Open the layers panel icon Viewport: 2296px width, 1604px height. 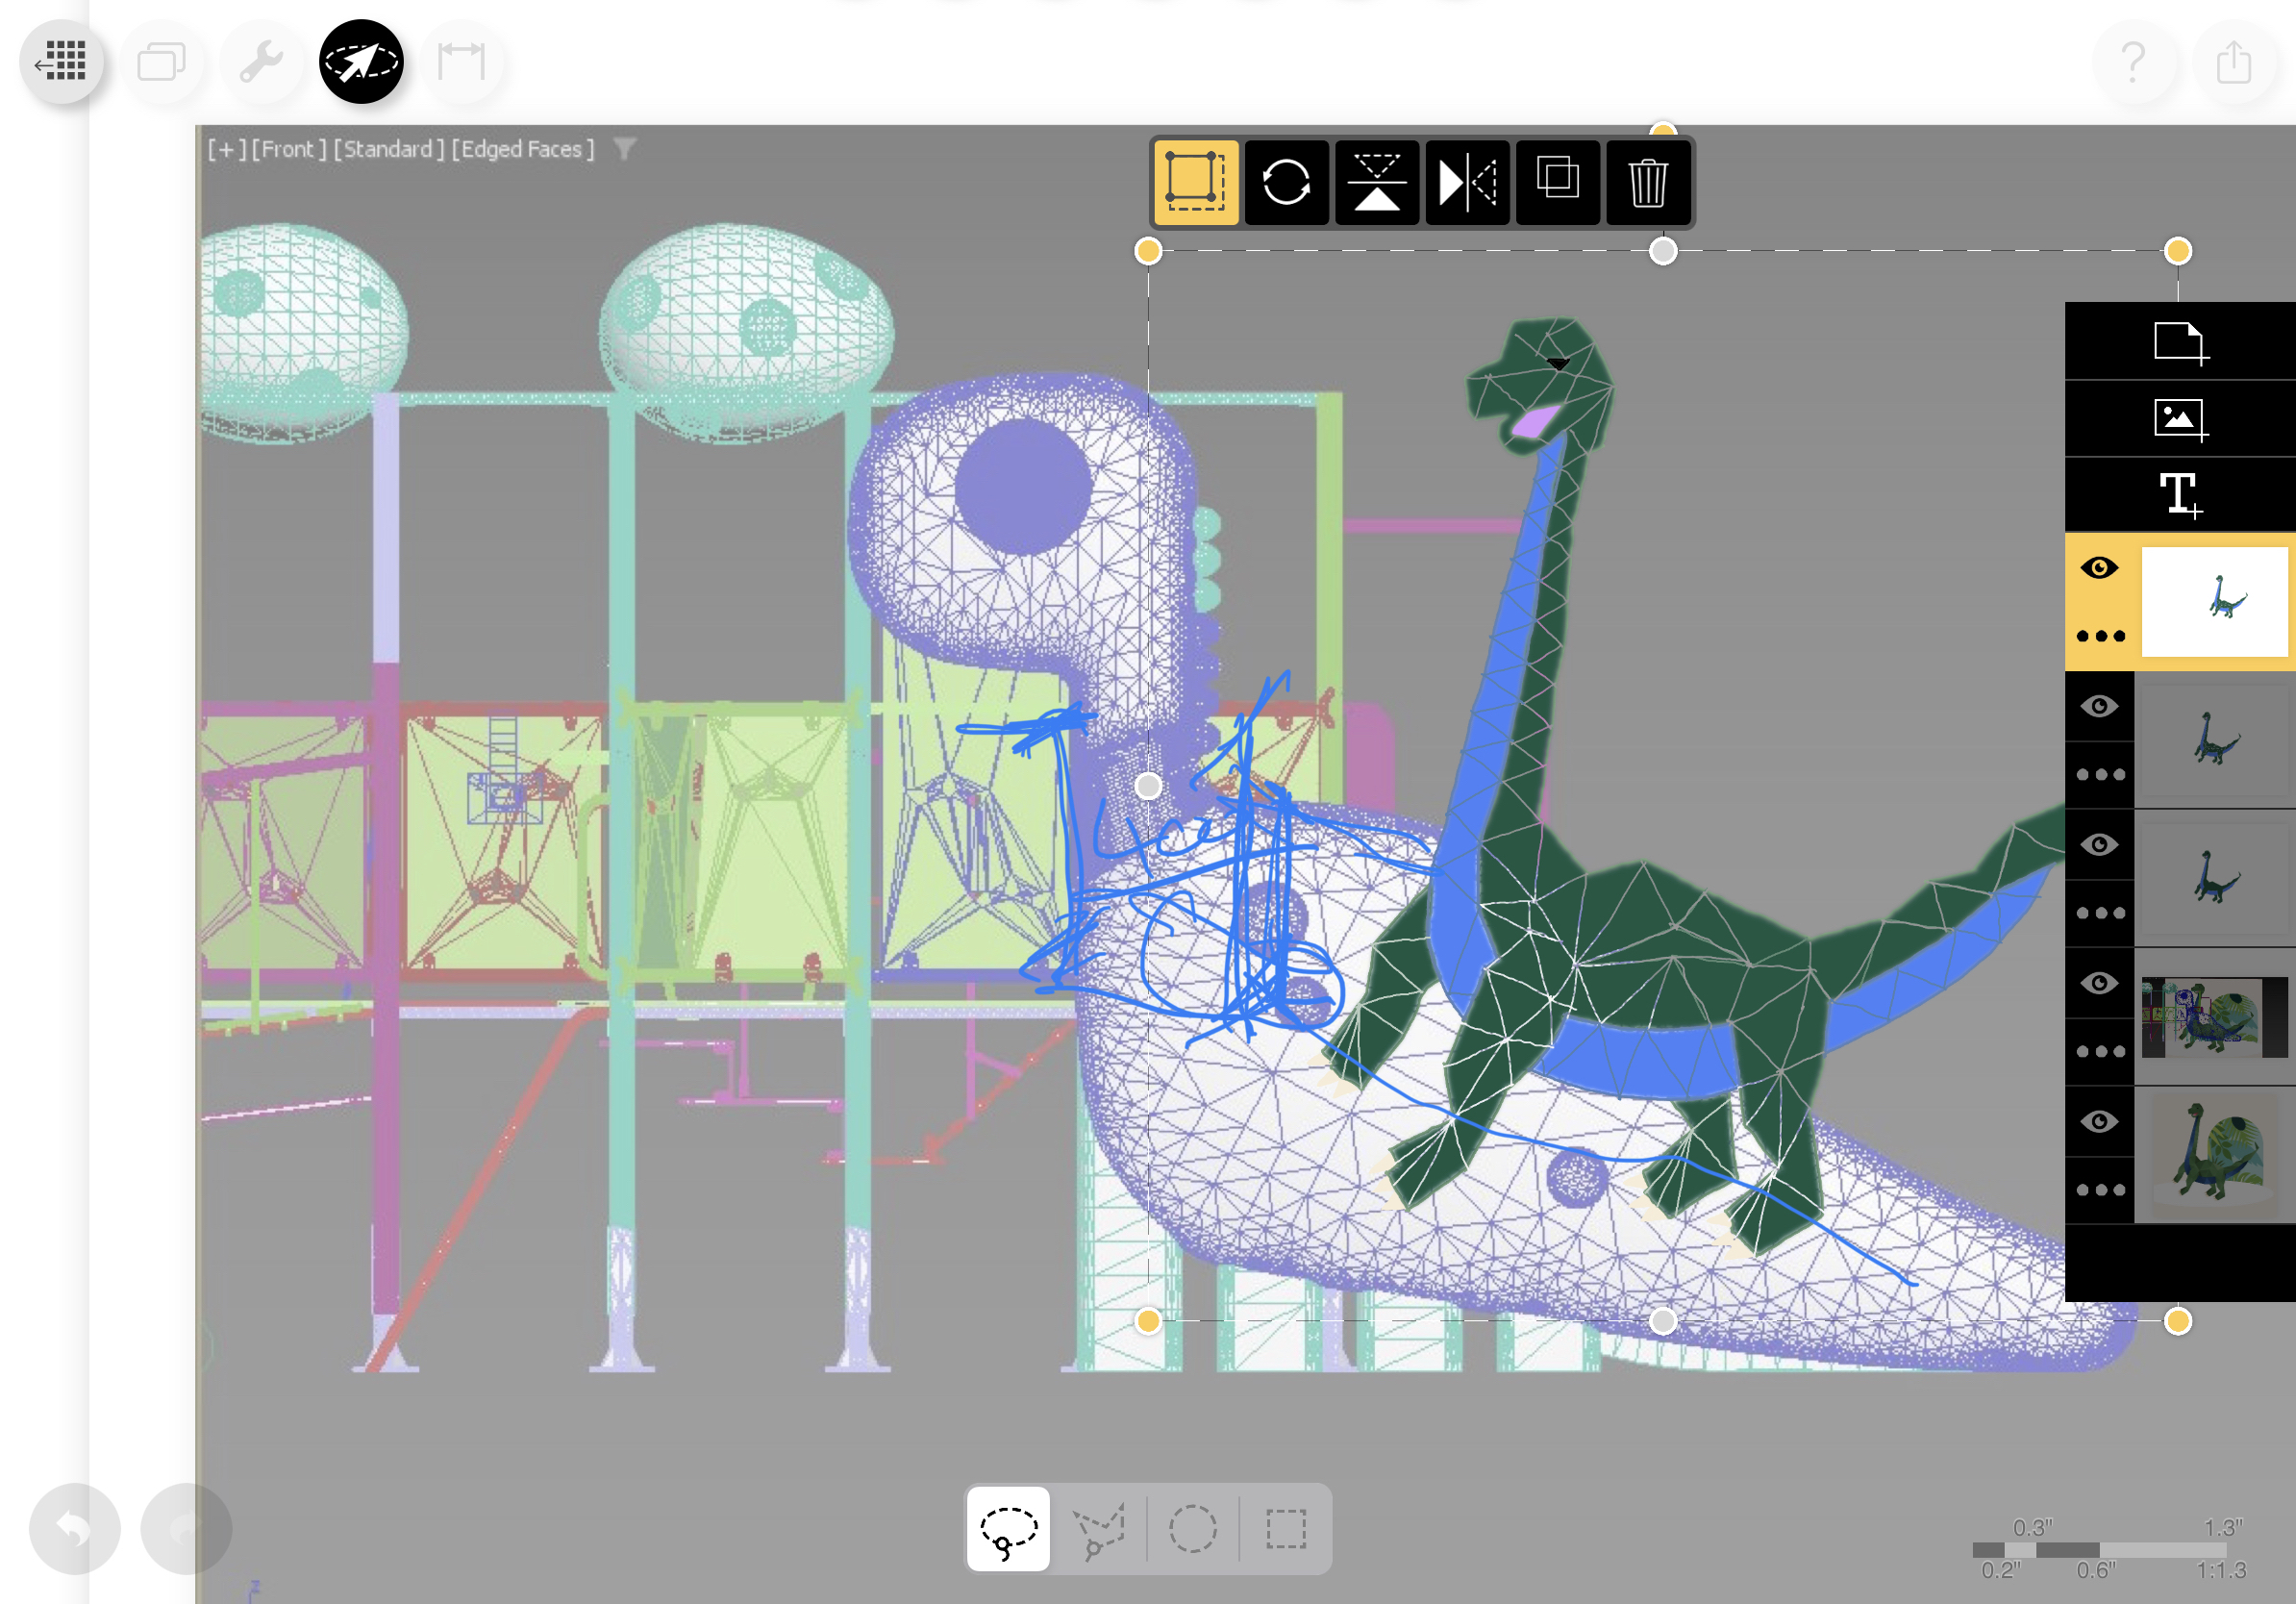point(161,62)
